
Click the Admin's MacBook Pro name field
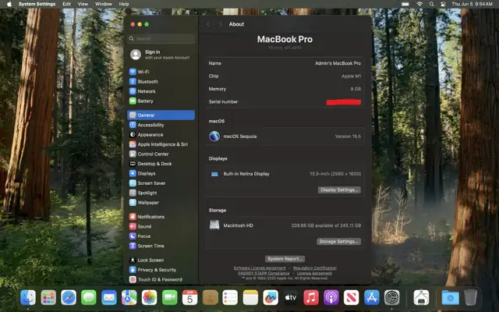tap(338, 63)
